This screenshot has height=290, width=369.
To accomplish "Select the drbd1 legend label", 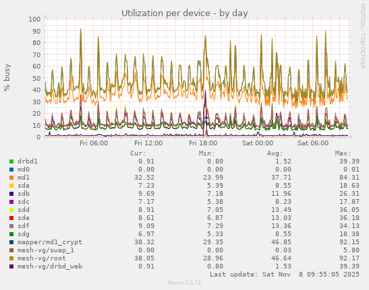I will (28, 161).
